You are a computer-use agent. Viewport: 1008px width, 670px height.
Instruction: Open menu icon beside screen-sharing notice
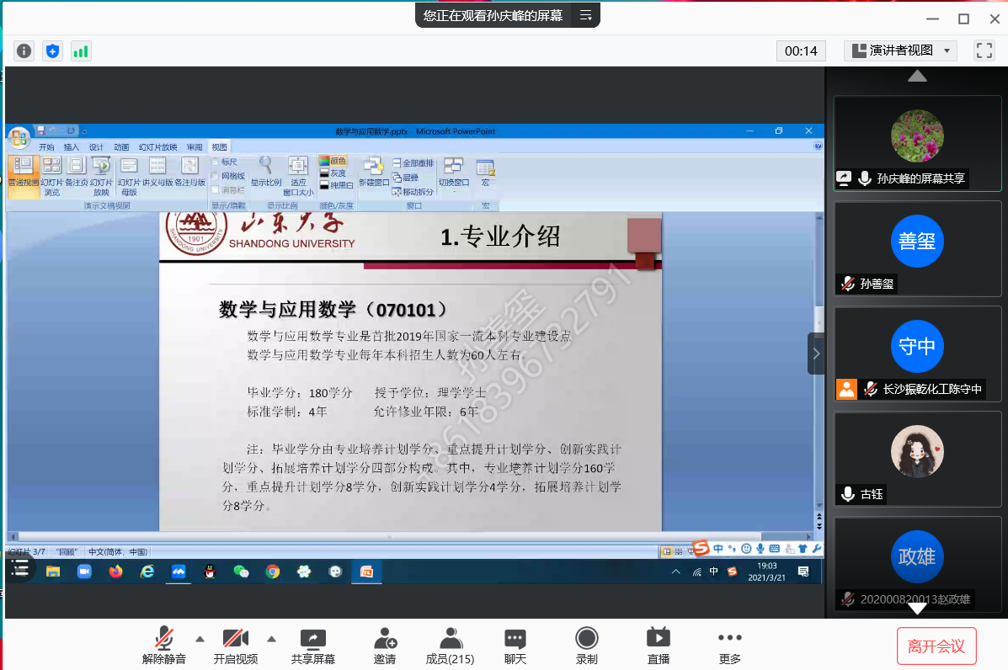[586, 15]
